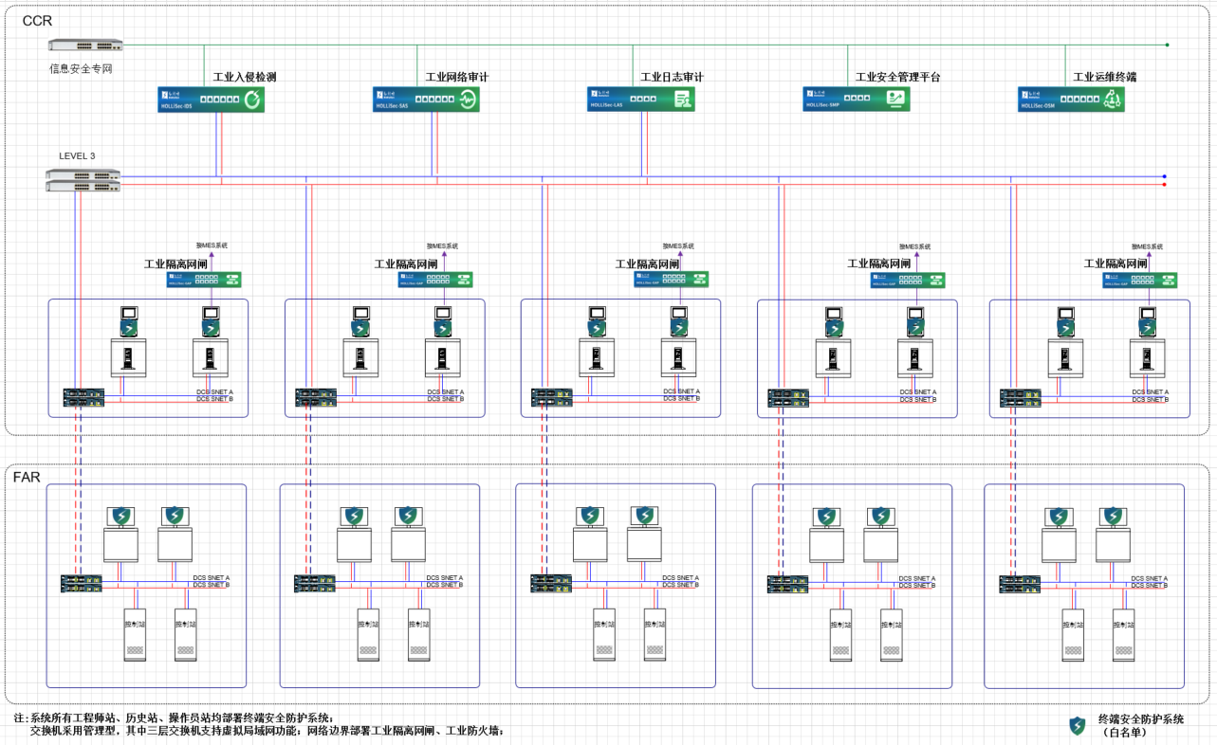Select the rightmost 工业隔离网闸 gateway device
The width and height of the screenshot is (1217, 745).
[1139, 281]
